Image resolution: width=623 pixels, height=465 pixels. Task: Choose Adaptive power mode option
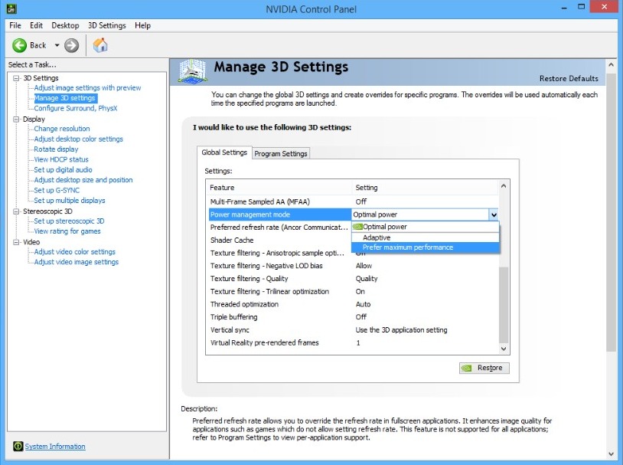(x=377, y=237)
